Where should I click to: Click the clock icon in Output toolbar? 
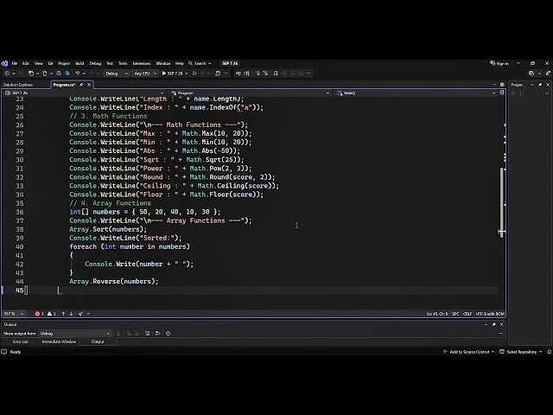tap(168, 333)
